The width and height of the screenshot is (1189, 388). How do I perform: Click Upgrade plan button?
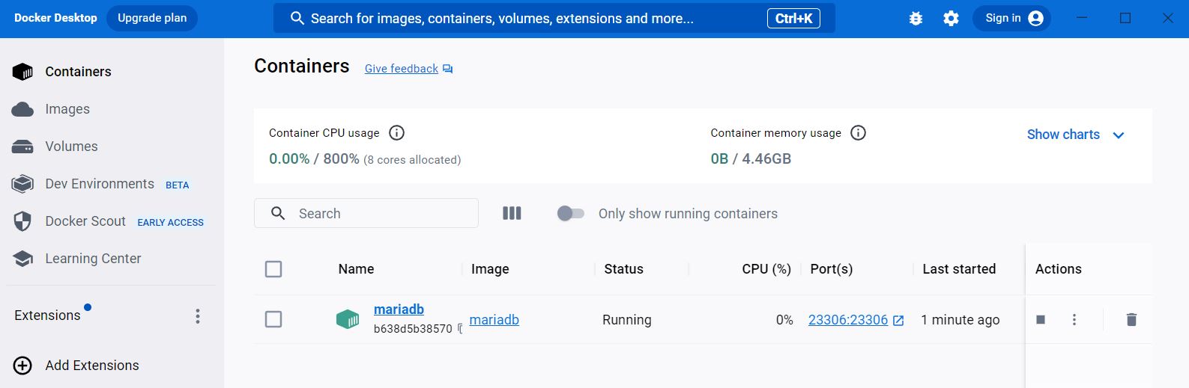tap(152, 18)
